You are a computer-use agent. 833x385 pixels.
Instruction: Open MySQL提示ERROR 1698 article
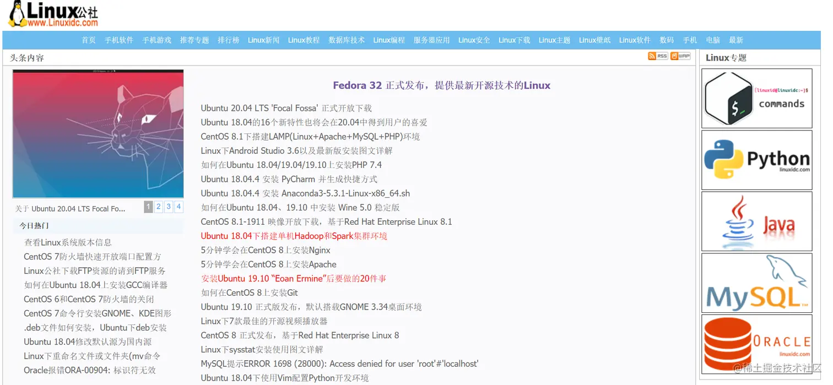point(340,364)
